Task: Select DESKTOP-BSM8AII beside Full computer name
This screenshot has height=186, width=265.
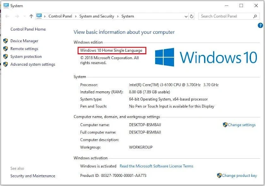Action: [145, 132]
